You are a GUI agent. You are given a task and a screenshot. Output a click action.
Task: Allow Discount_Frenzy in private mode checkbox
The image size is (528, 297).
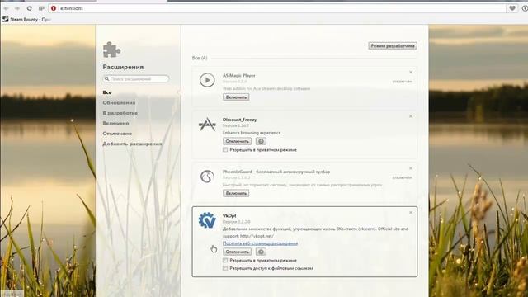[x=225, y=150]
